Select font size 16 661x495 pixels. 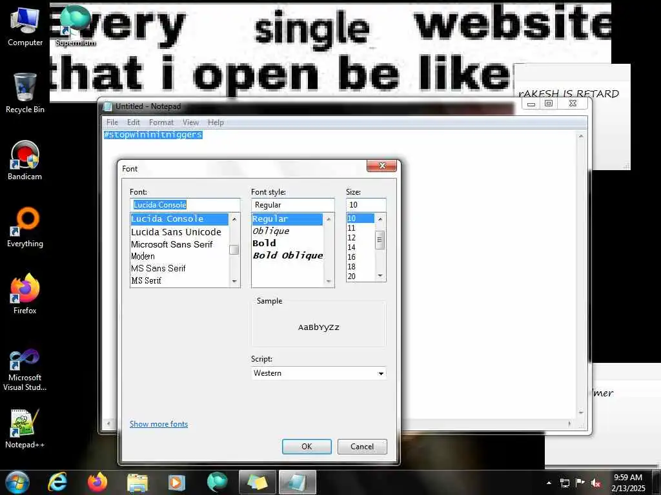(x=360, y=257)
